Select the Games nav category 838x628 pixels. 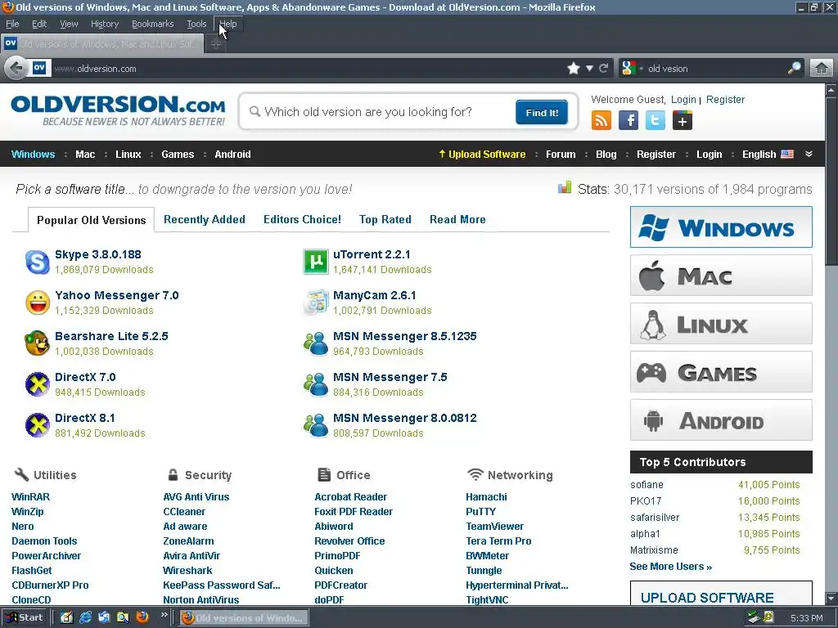point(178,155)
